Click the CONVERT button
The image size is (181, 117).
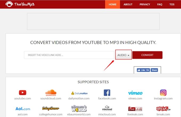(147, 55)
